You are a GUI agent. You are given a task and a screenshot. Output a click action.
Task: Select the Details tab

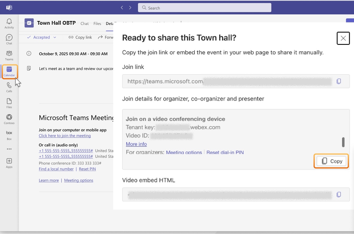pyautogui.click(x=110, y=24)
